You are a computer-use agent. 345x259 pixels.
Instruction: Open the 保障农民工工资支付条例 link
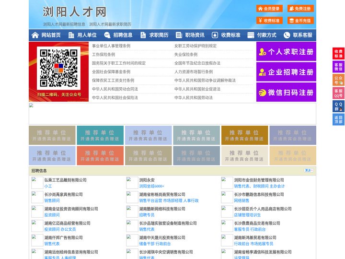pyautogui.click(x=113, y=81)
